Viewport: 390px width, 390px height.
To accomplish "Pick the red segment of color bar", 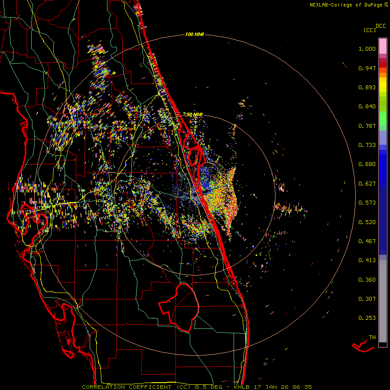I will tap(383, 65).
